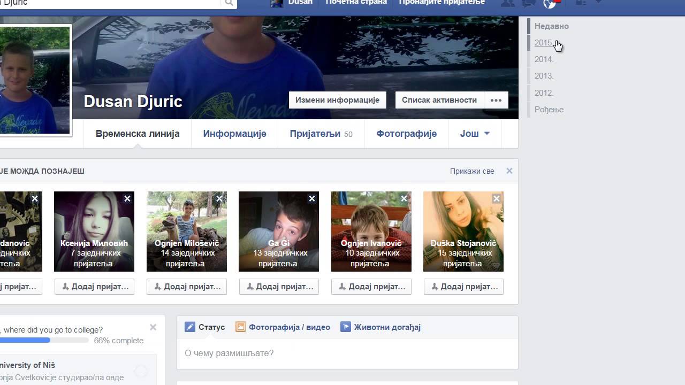Switch to Информације tab

click(234, 134)
